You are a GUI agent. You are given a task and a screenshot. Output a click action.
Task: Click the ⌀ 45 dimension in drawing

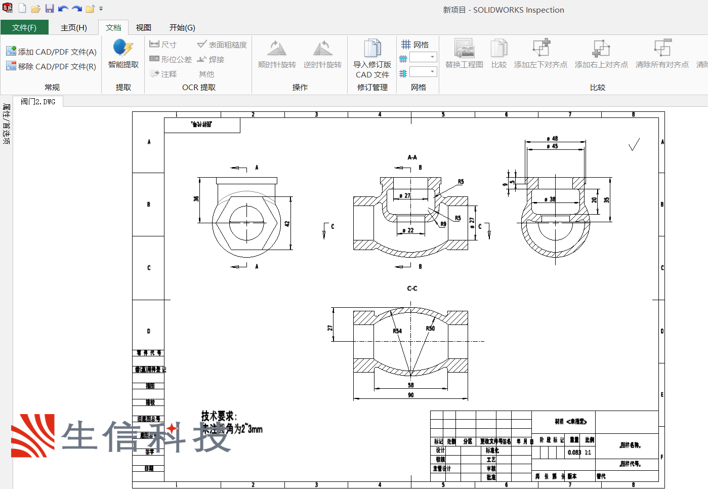tap(552, 146)
